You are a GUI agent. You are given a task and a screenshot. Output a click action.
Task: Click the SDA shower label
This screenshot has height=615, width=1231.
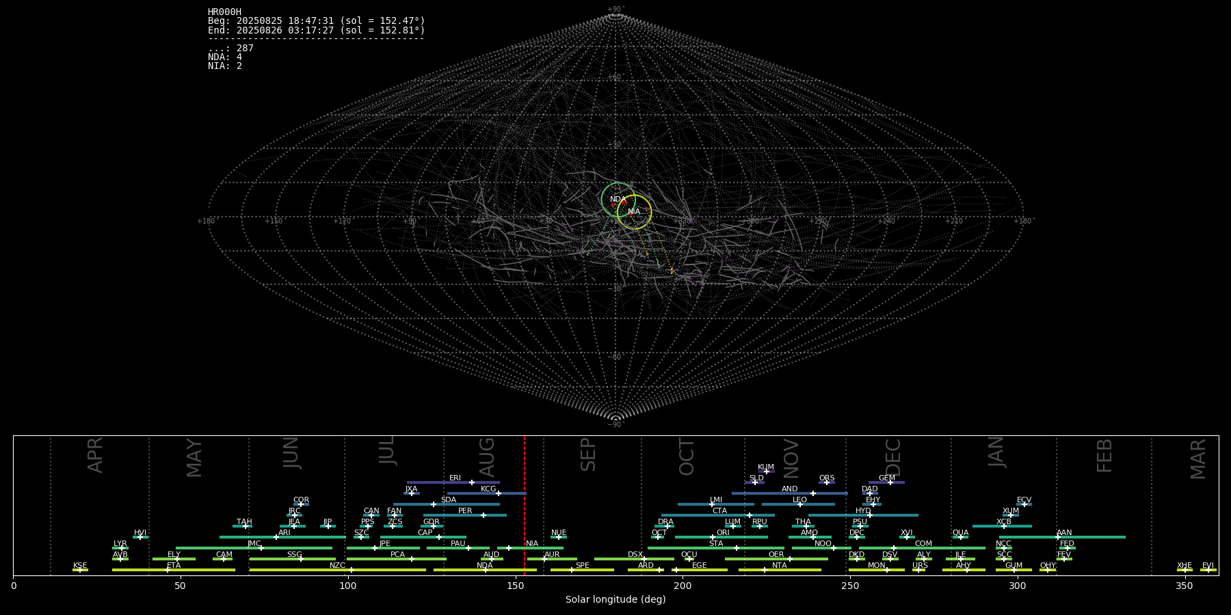click(448, 500)
